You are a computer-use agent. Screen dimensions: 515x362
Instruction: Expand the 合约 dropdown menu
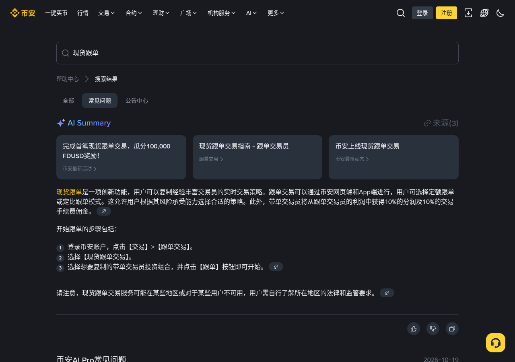coord(134,13)
